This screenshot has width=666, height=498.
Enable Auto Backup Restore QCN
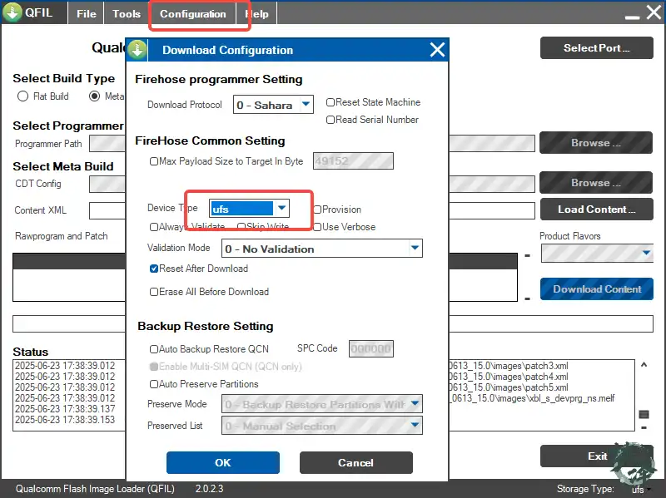click(154, 349)
